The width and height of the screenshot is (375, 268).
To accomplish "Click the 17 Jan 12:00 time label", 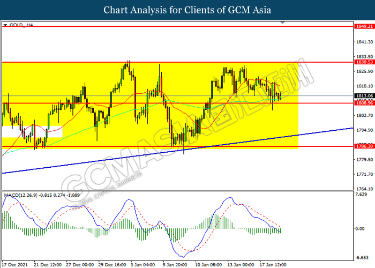I will point(273,265).
